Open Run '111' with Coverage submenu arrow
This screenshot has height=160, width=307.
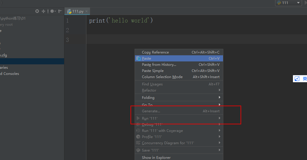pyautogui.click(x=219, y=130)
